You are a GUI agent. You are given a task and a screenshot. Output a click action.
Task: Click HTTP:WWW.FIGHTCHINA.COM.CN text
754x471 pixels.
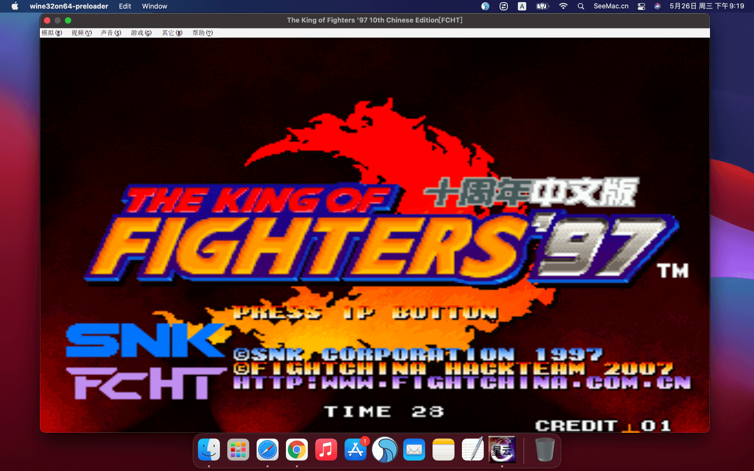pos(462,383)
